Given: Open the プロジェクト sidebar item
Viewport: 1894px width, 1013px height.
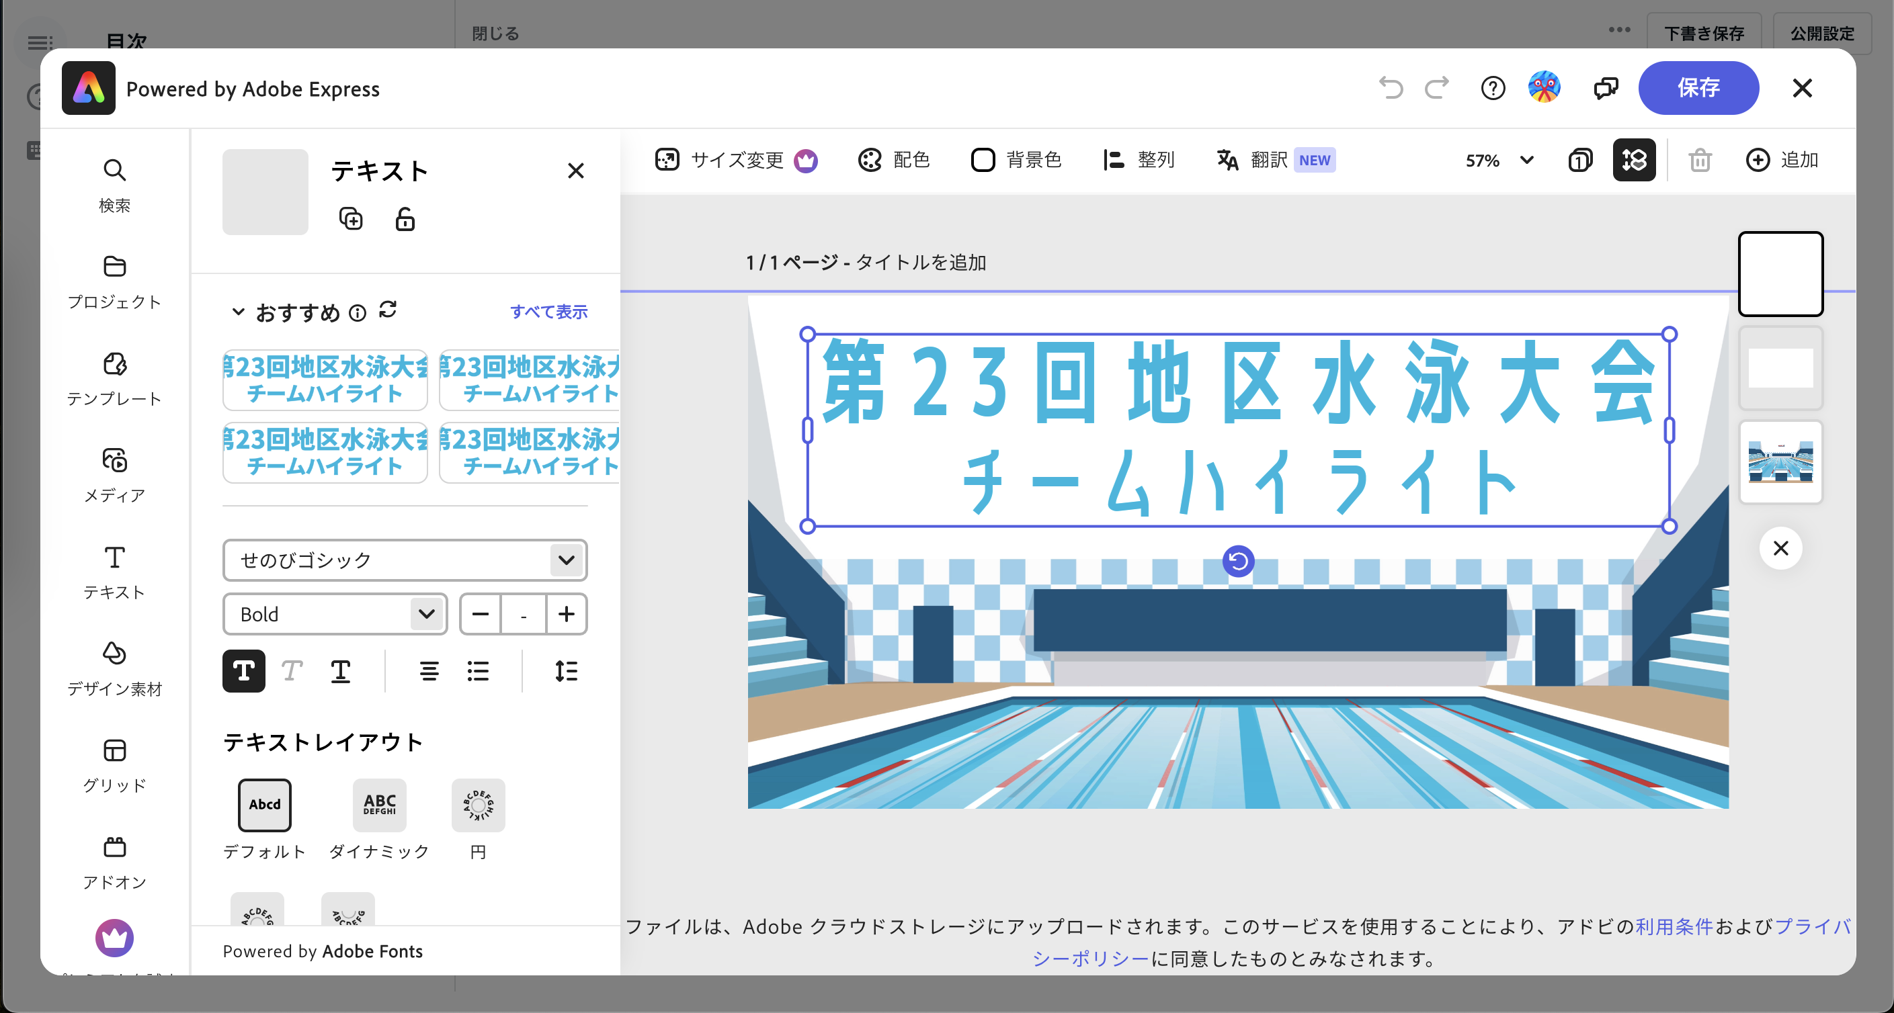Looking at the screenshot, I should click(x=114, y=283).
